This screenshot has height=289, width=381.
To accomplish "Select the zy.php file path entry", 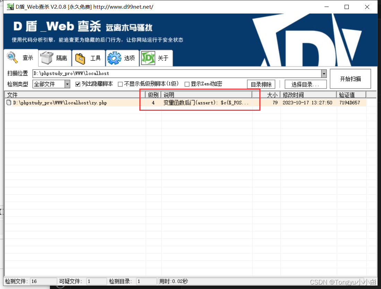I will pyautogui.click(x=60, y=103).
